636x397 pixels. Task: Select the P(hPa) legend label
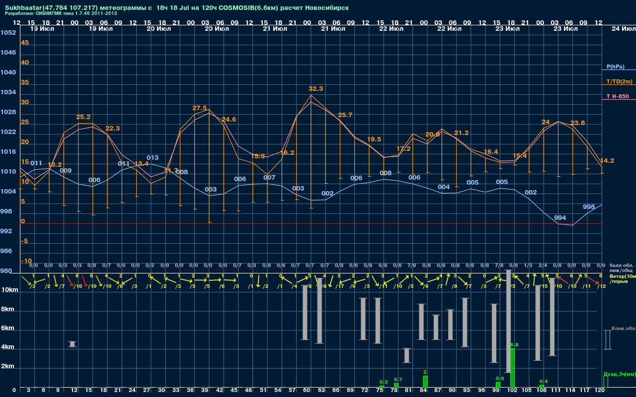tap(615, 66)
